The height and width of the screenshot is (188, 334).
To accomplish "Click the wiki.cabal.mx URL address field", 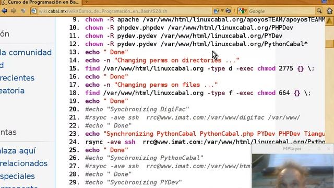I will 125,11.
